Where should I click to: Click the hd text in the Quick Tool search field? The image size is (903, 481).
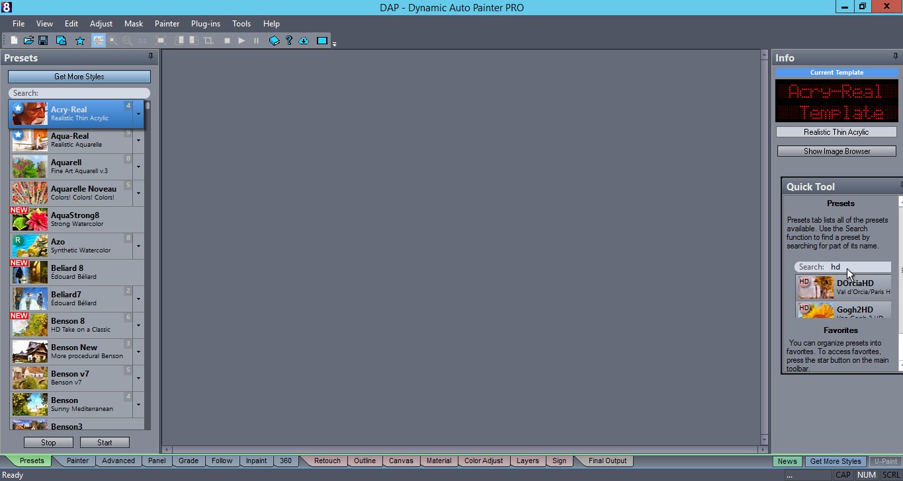click(836, 266)
